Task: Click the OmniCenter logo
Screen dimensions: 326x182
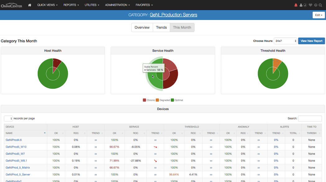Action: click(11, 5)
